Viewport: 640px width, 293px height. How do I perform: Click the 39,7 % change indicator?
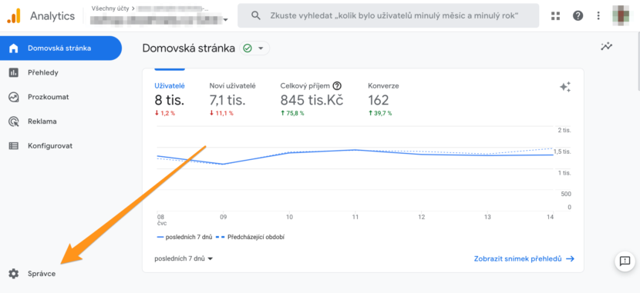pyautogui.click(x=380, y=114)
